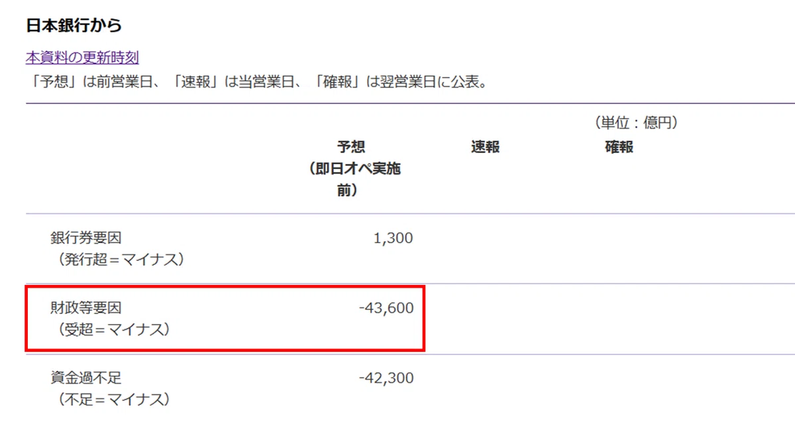
Task: Select the -43,600 forecast value
Action: pyautogui.click(x=386, y=308)
